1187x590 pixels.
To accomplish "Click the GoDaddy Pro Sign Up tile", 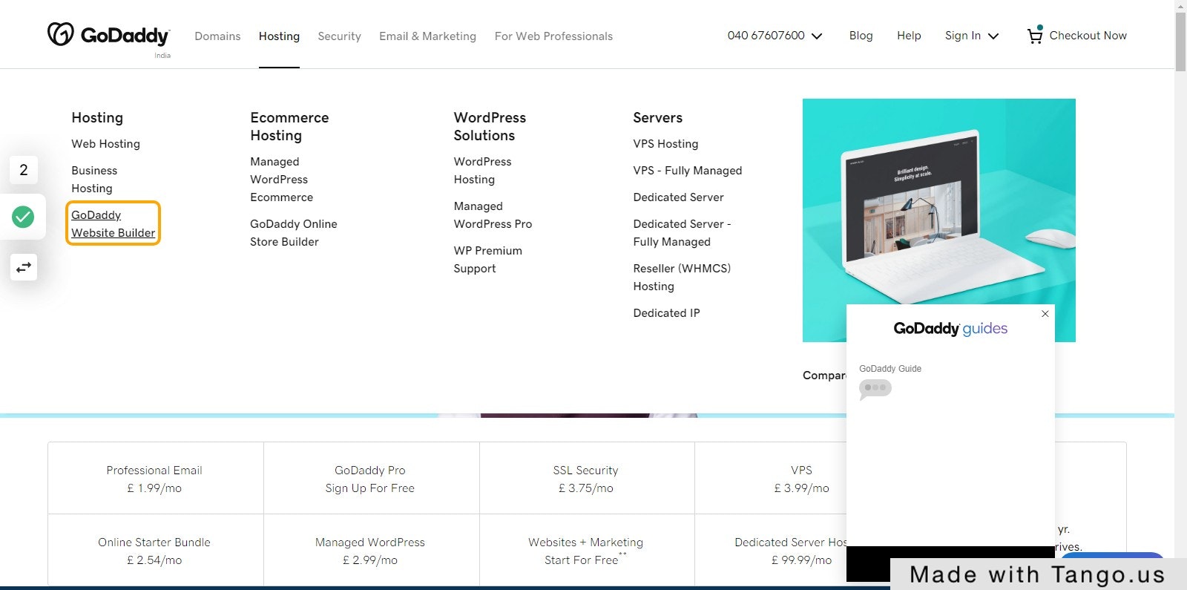I will point(371,479).
